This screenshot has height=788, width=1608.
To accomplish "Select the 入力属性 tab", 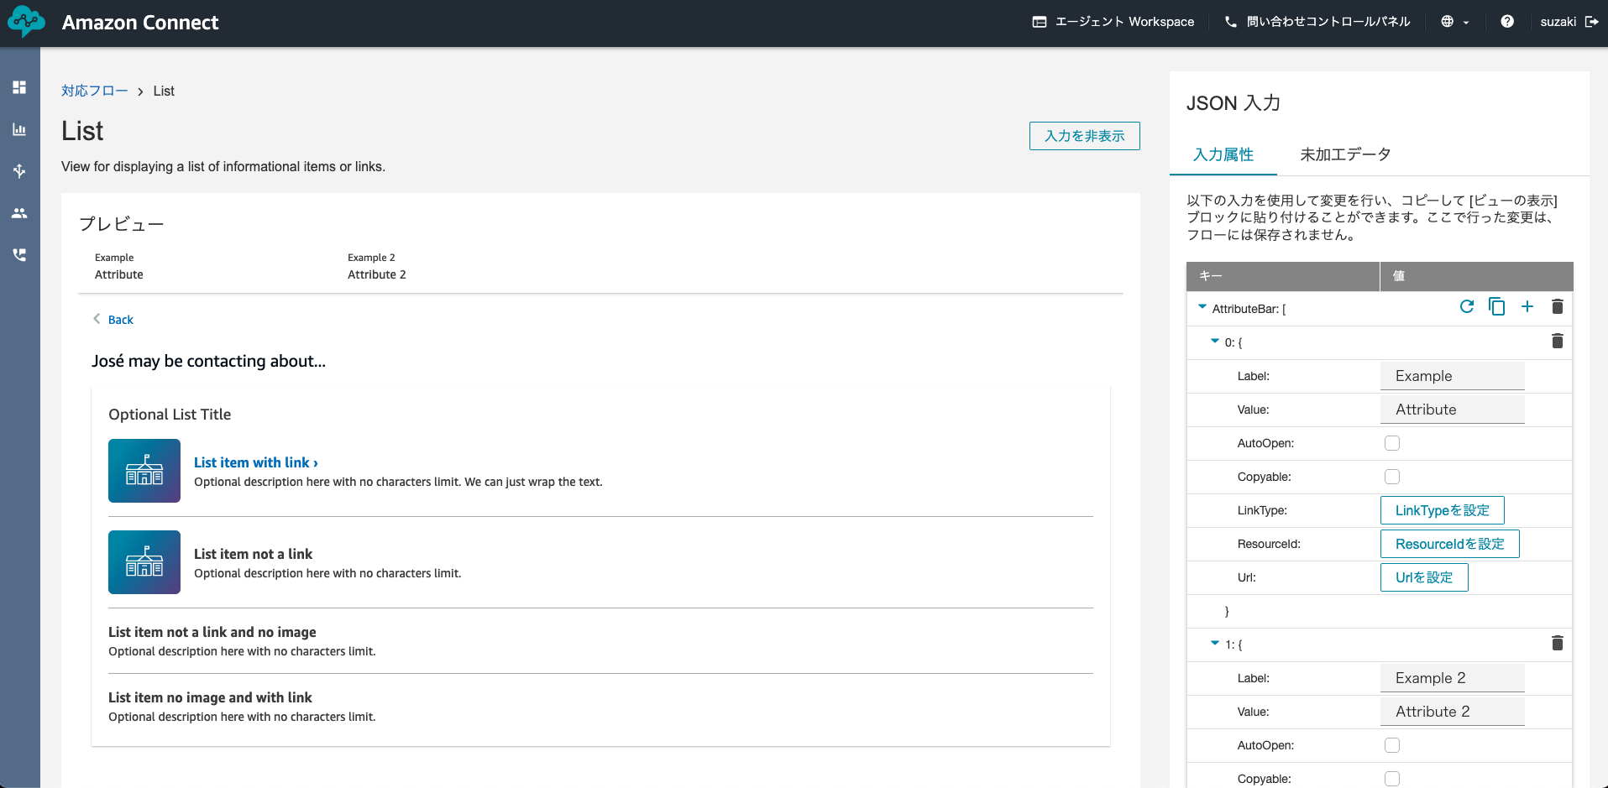I will (x=1223, y=154).
